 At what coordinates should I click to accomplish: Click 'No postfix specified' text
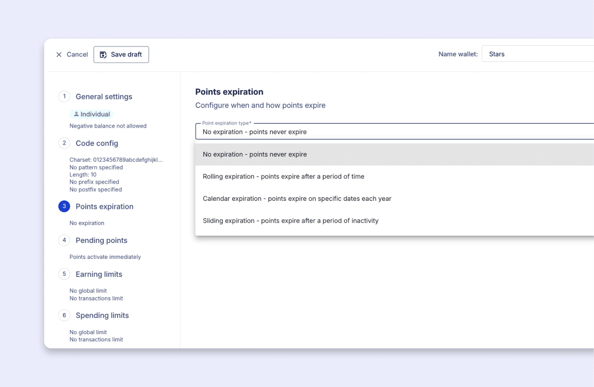(x=96, y=189)
